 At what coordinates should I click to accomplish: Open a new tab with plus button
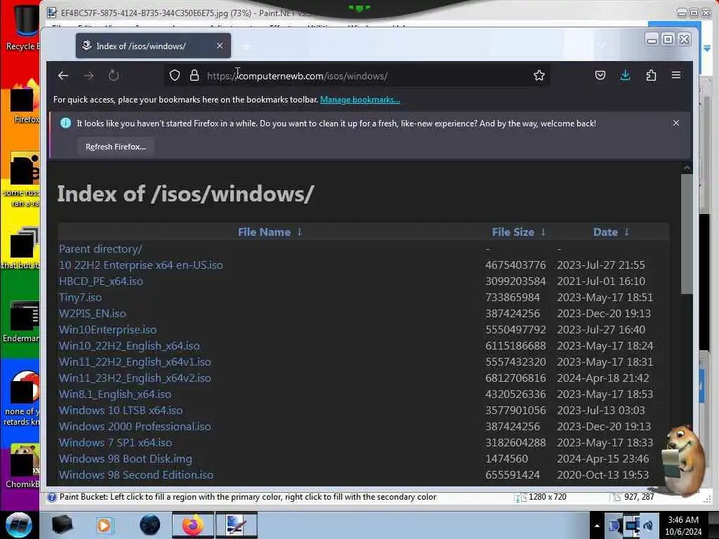coord(246,46)
